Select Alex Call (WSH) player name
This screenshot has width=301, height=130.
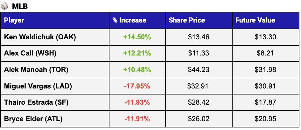point(30,53)
